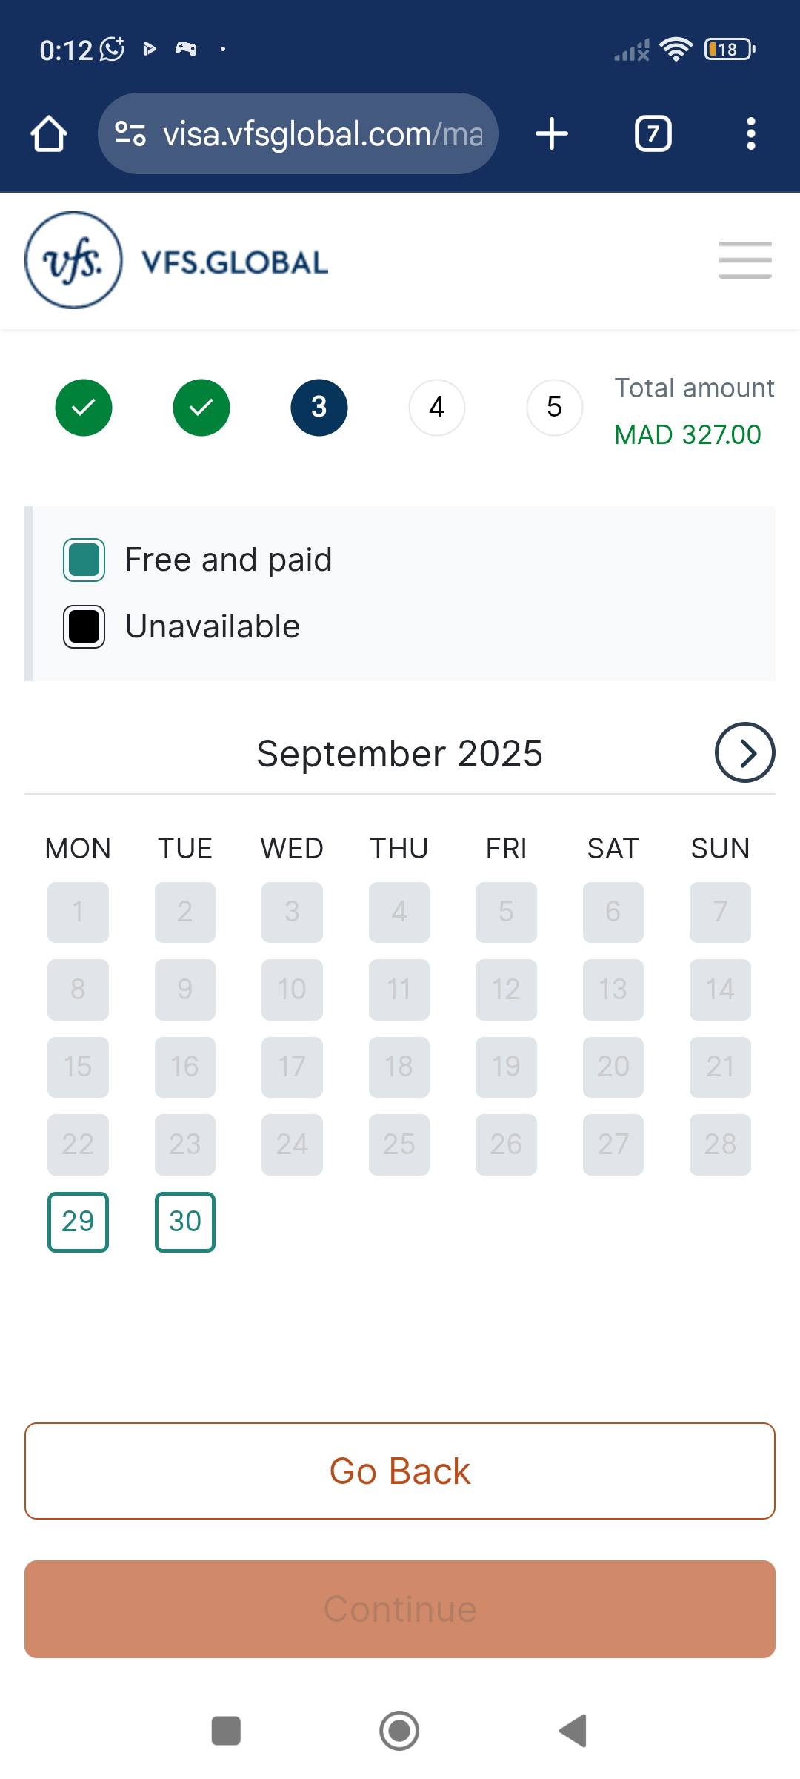Image resolution: width=800 pixels, height=1779 pixels.
Task: Tap the Android back navigation triangle
Action: pos(573,1731)
